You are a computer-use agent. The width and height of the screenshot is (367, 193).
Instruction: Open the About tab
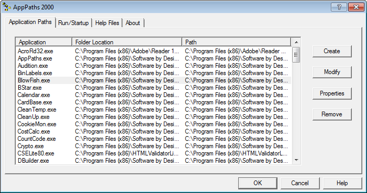coord(132,23)
